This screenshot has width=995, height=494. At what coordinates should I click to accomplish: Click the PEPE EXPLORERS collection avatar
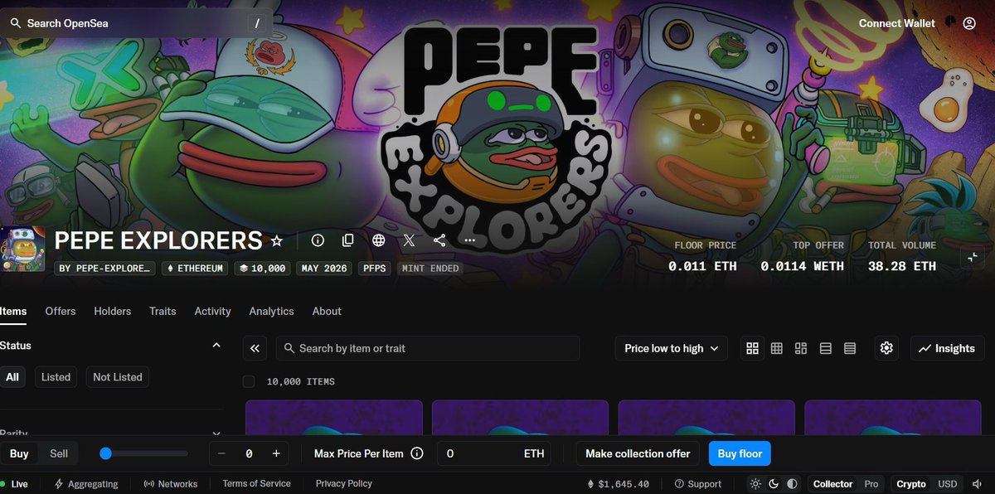[22, 249]
